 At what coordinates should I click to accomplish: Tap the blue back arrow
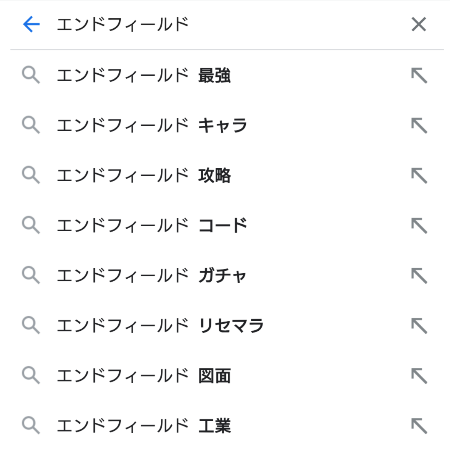(31, 25)
